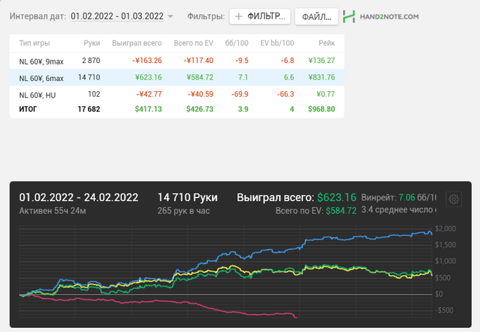Click the ¥584.72 EV cell
Screen dimensions: 480x332
tap(200, 78)
